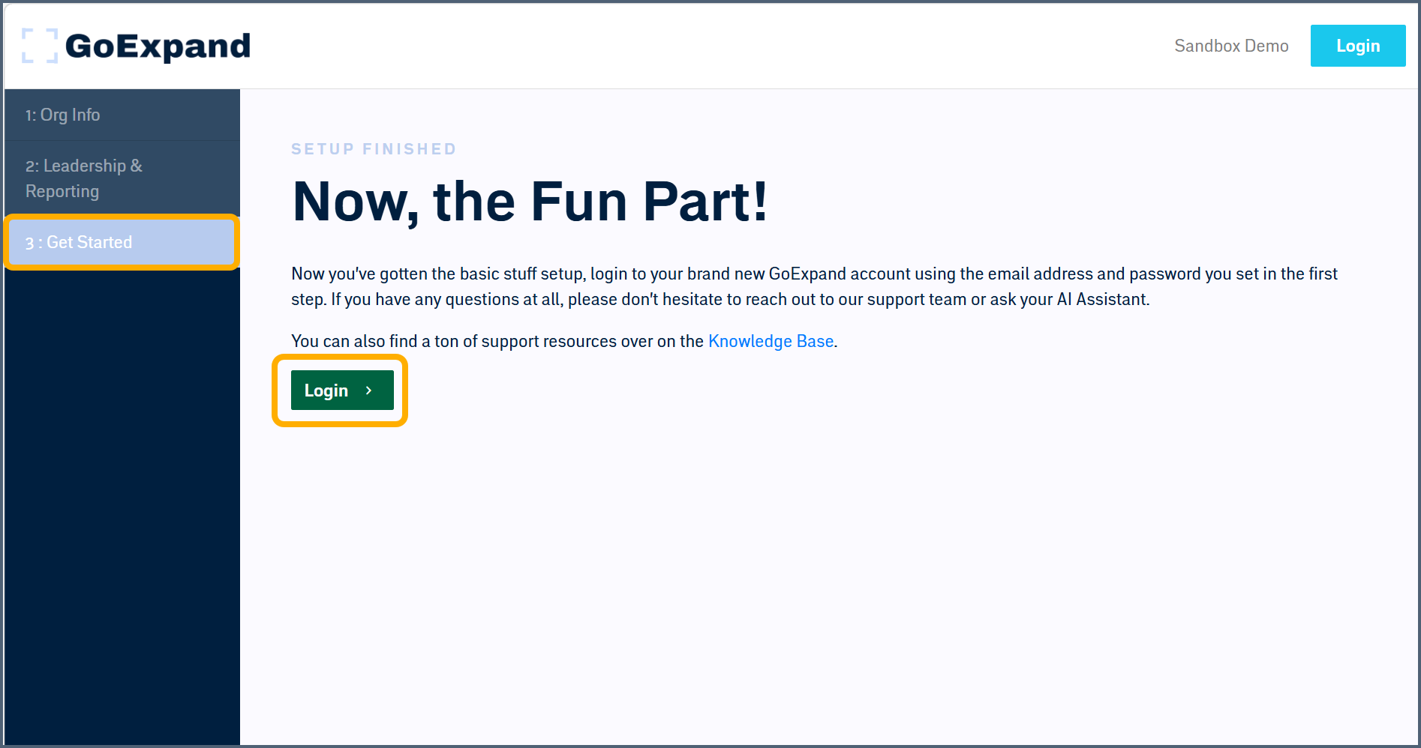Go to step 1: Org Info
The image size is (1421, 748).
63,115
